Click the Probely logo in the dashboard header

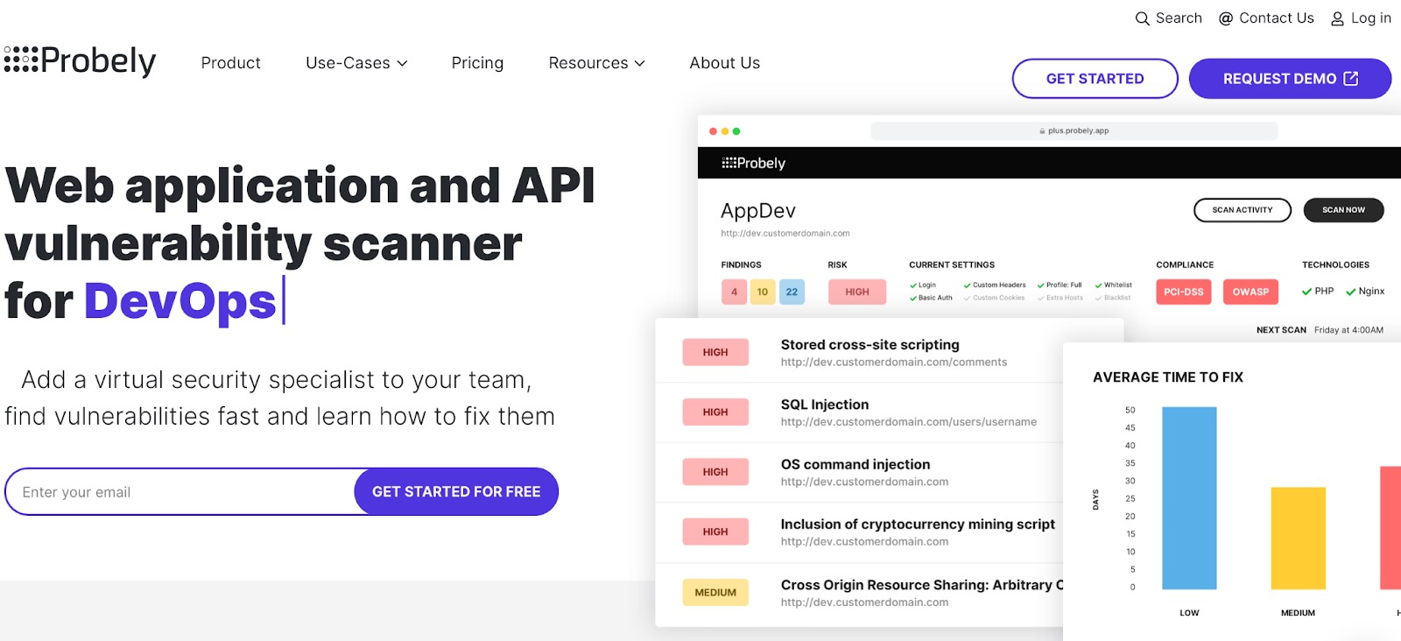753,163
